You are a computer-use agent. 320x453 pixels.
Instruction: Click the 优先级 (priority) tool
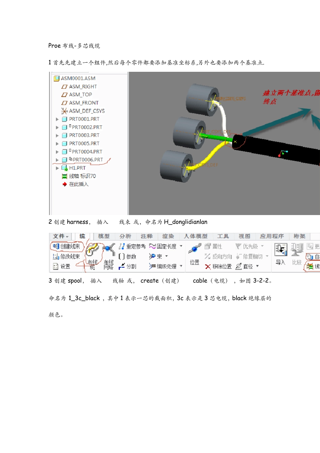tap(247, 246)
